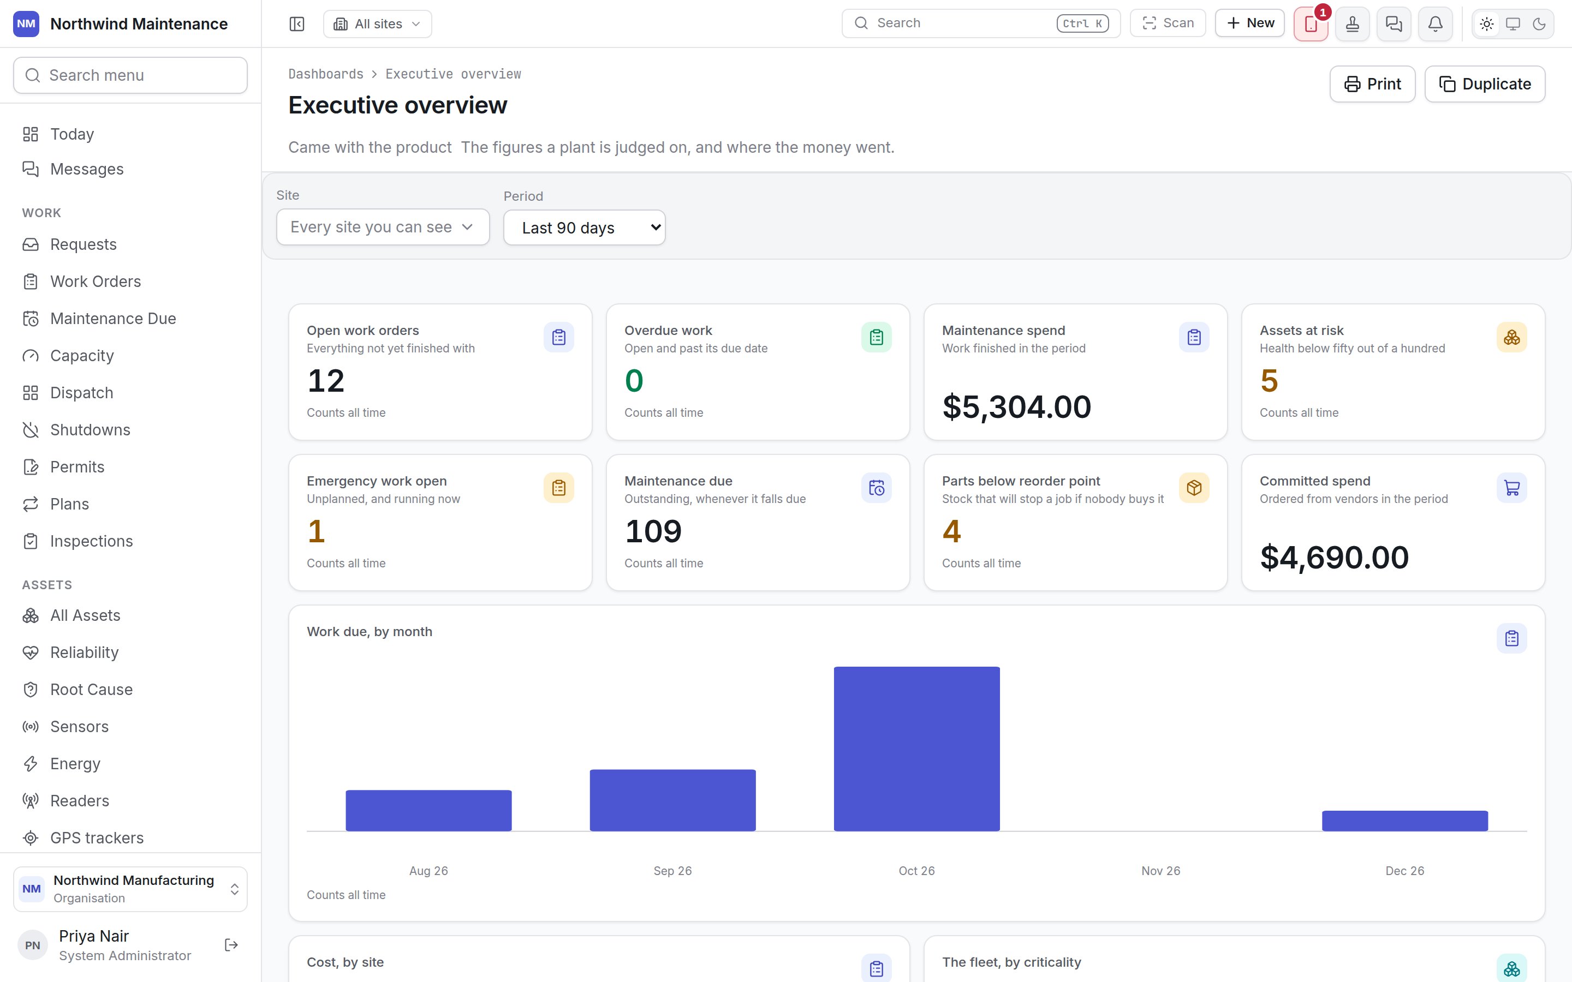This screenshot has height=982, width=1572.
Task: Switch to light theme
Action: (1487, 24)
